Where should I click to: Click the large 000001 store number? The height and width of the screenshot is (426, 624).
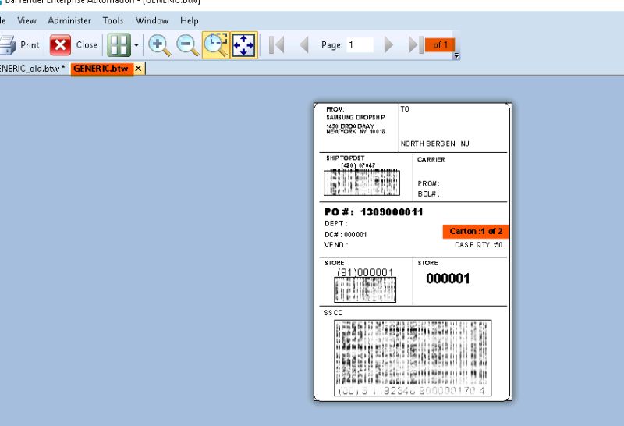(x=448, y=279)
